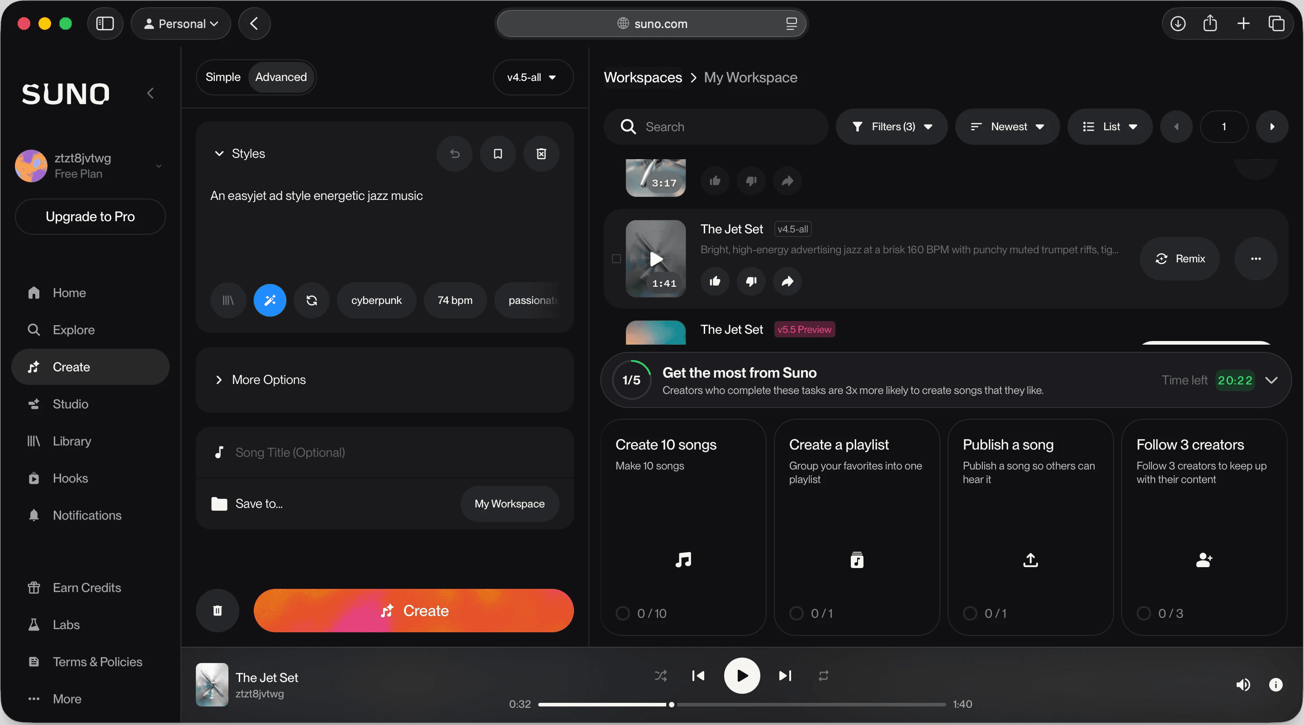Switch to Simple creation mode
The width and height of the screenshot is (1304, 725).
tap(223, 77)
